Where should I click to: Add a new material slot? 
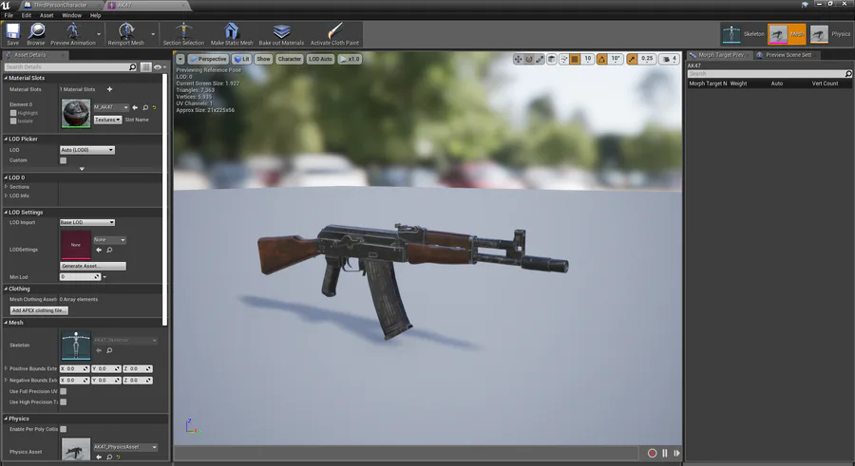click(109, 89)
